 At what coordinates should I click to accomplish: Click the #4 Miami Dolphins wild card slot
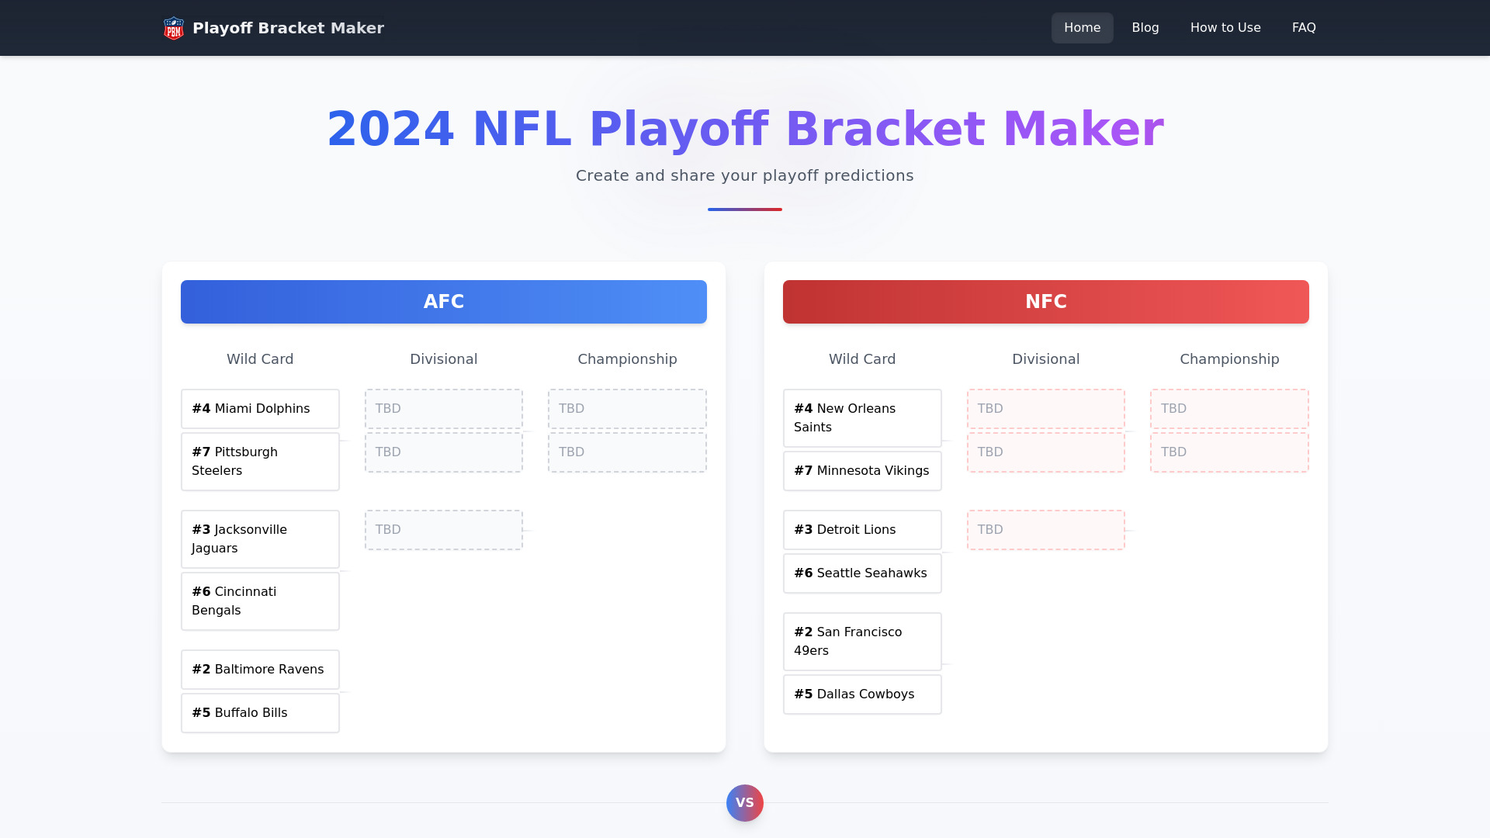pos(260,408)
